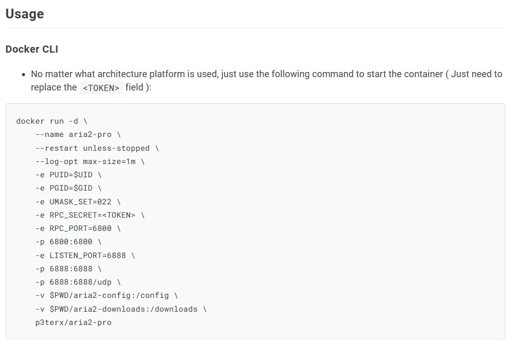513x350 pixels.
Task: Click the "--log-opt max-size=1m" line
Action: (89, 161)
